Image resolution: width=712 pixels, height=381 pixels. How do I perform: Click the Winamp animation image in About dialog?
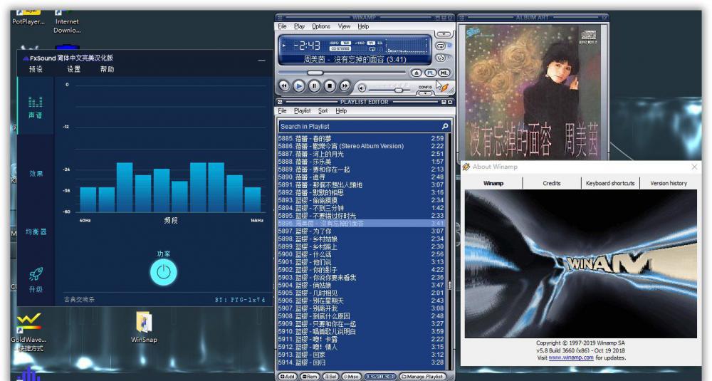coord(581,263)
